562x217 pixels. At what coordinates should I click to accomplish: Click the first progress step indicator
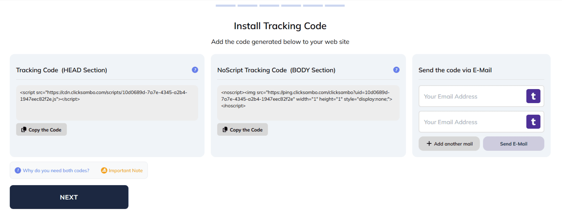point(225,6)
